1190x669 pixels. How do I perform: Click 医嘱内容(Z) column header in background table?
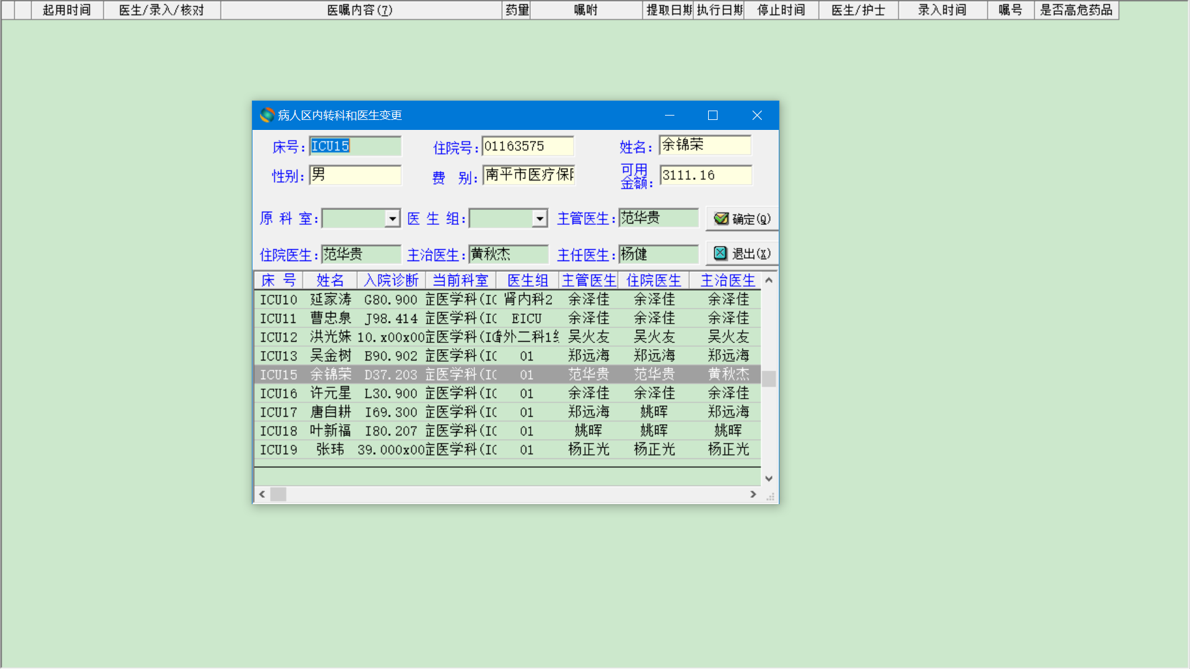361,10
